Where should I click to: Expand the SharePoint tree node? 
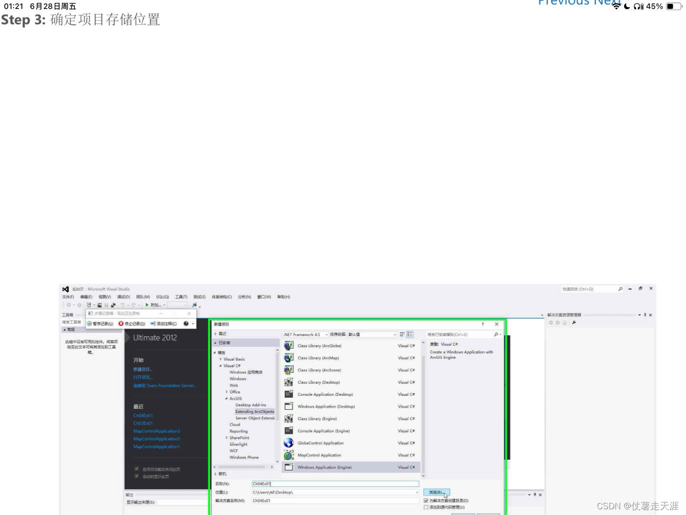coord(227,438)
